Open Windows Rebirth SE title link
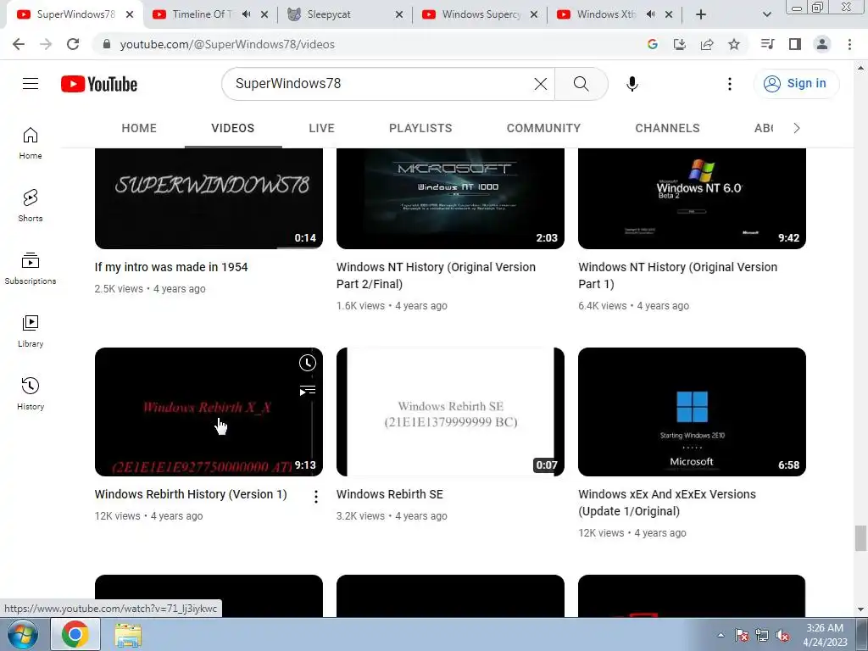 point(390,494)
